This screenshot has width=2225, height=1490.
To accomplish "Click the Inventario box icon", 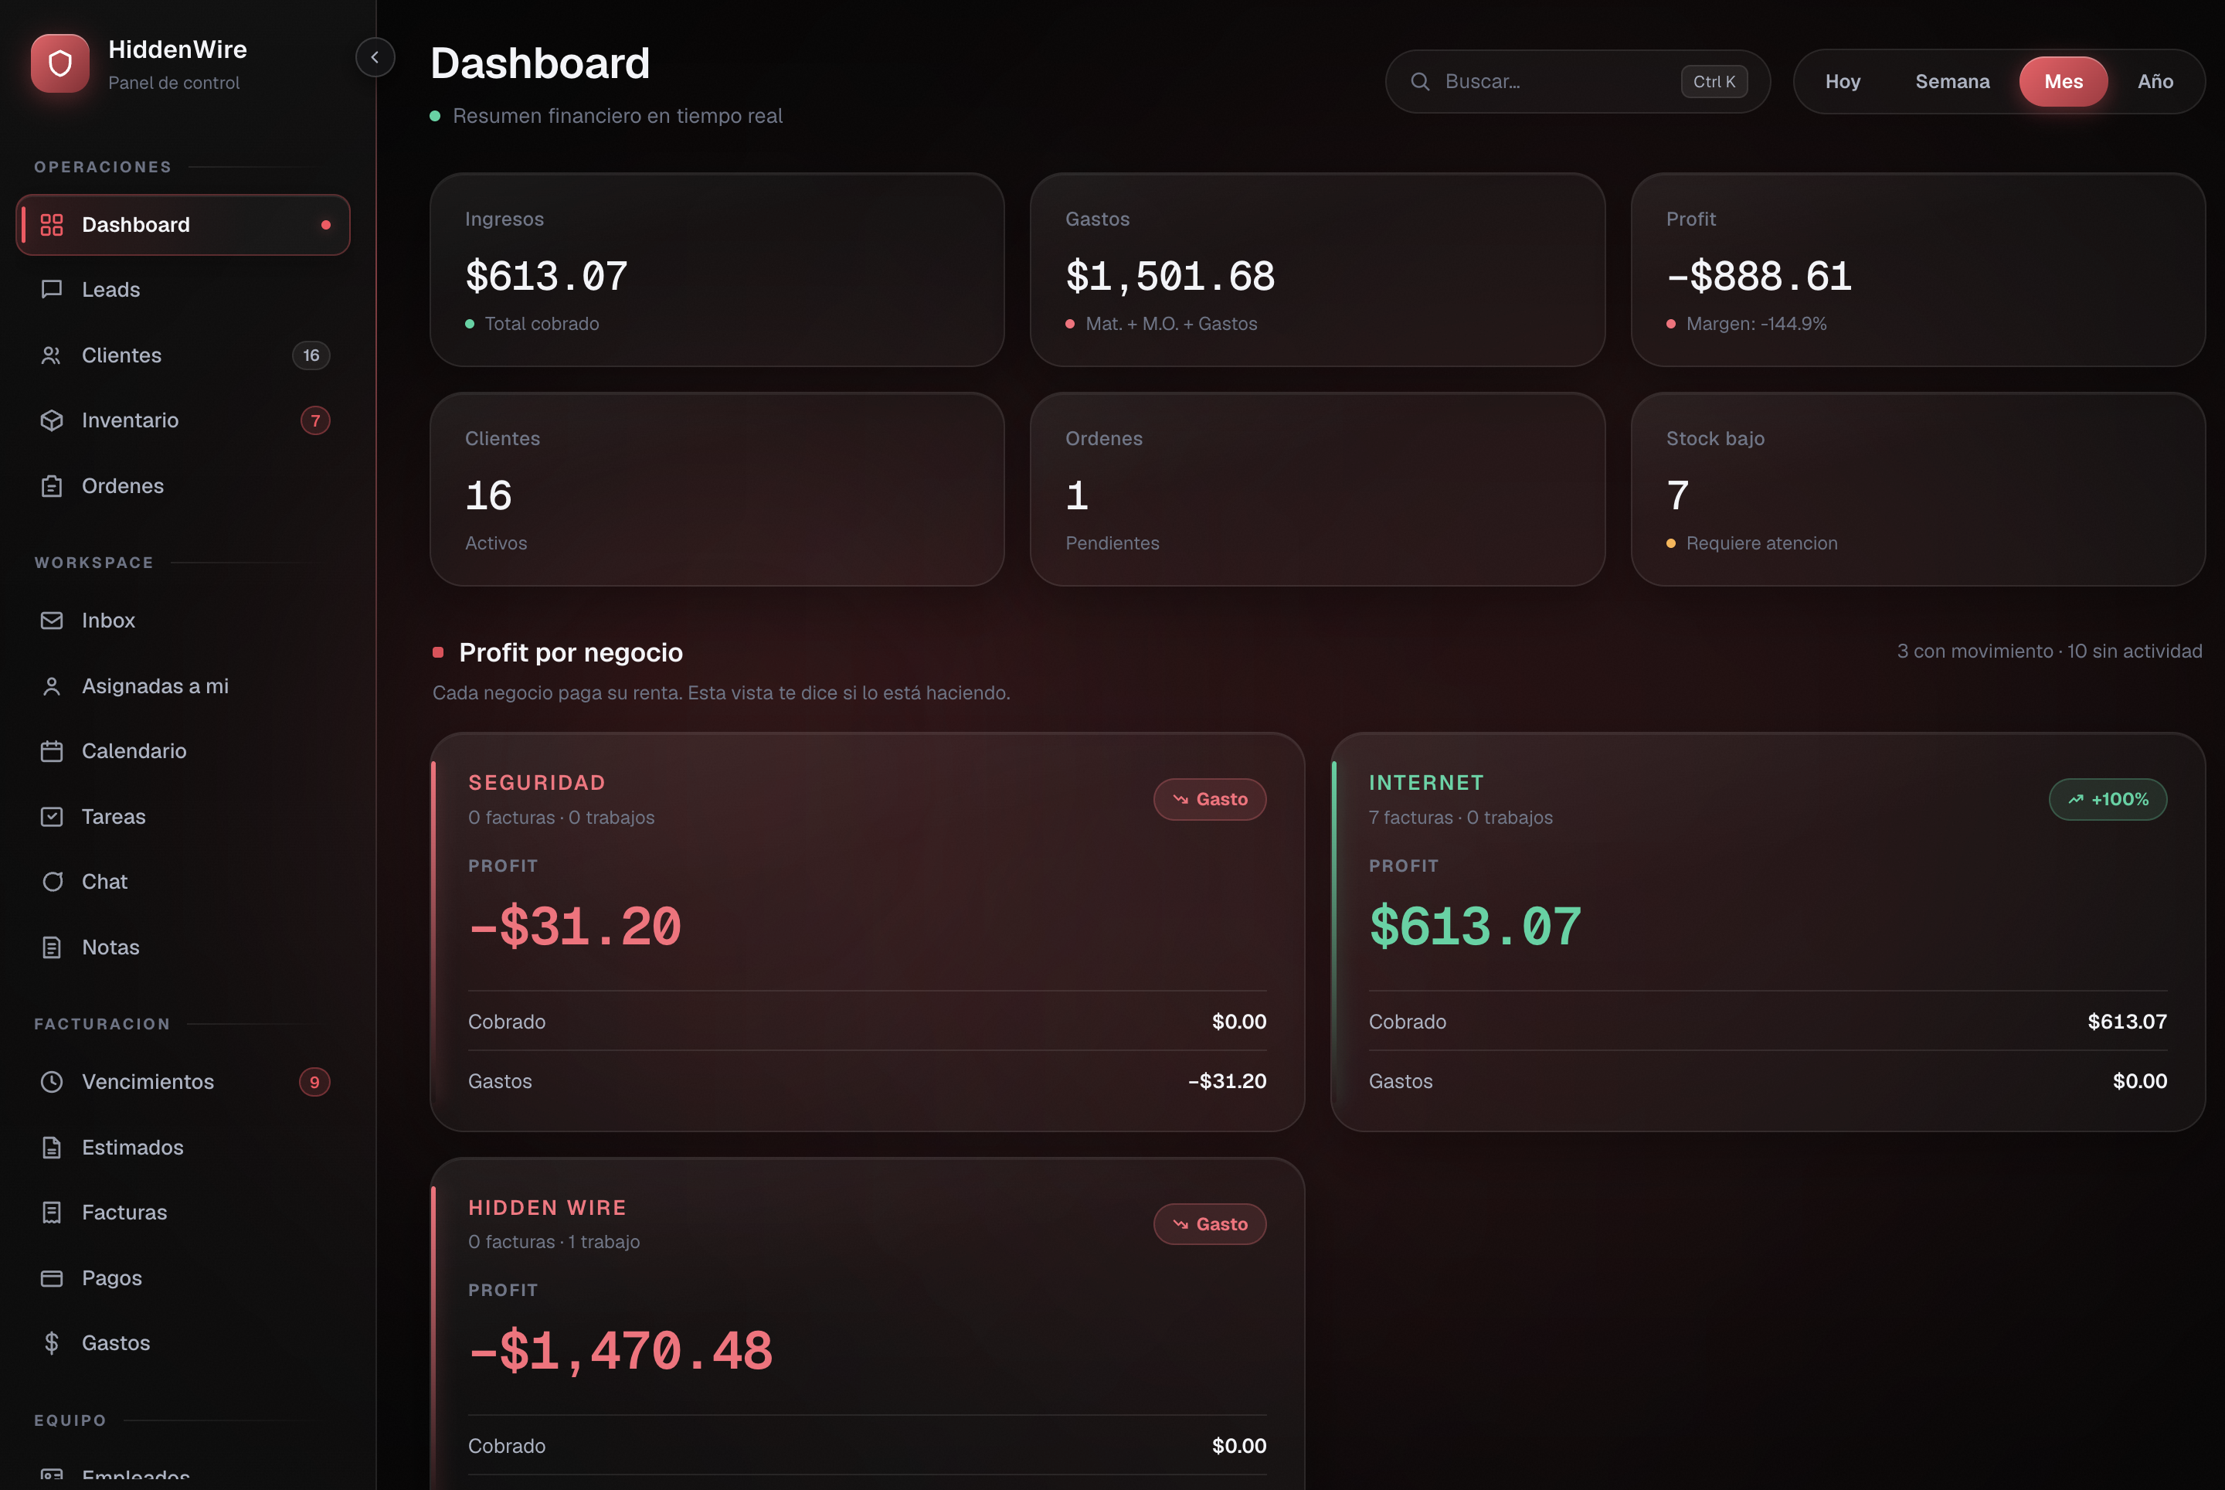I will [x=51, y=420].
